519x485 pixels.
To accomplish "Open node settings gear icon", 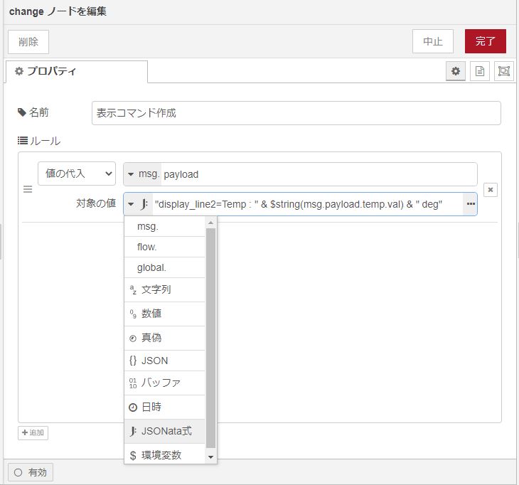I will click(456, 71).
